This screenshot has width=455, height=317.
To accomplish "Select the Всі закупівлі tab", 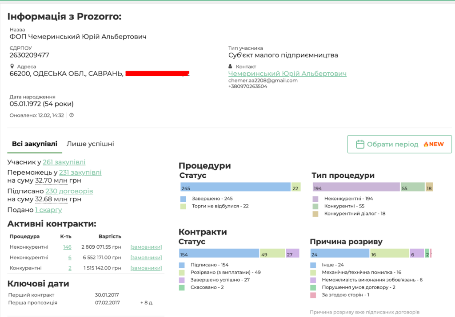I will (35, 144).
